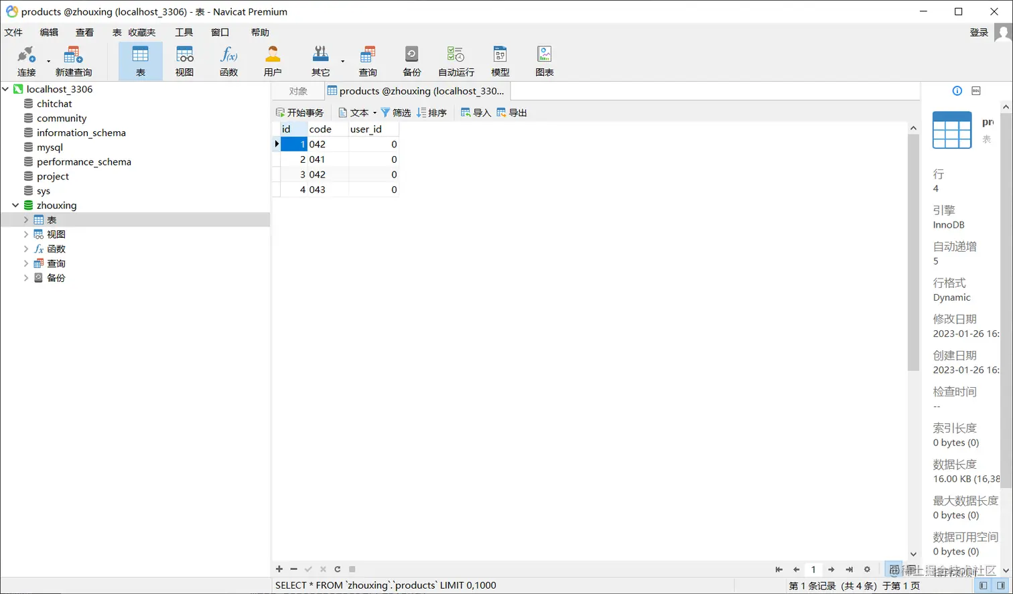Viewport: 1013px width, 594px height.
Task: Click the page number field showing 1
Action: [x=813, y=569]
